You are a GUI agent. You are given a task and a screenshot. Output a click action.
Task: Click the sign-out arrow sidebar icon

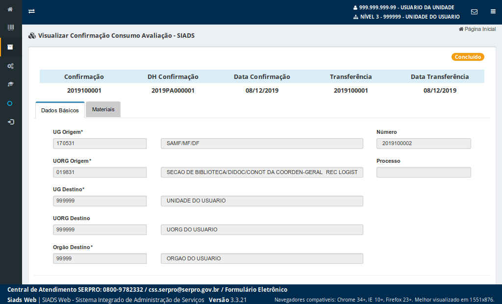pos(11,122)
